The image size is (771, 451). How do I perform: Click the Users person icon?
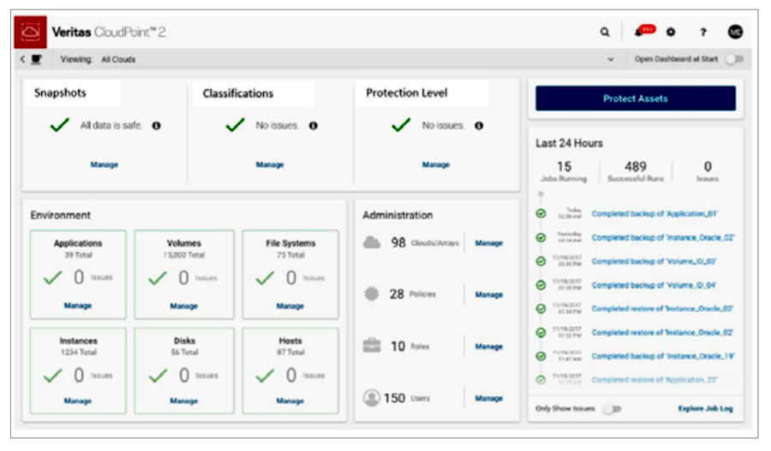[372, 397]
